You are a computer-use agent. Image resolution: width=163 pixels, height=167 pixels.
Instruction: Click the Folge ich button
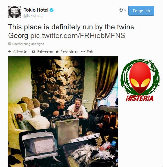[141, 11]
